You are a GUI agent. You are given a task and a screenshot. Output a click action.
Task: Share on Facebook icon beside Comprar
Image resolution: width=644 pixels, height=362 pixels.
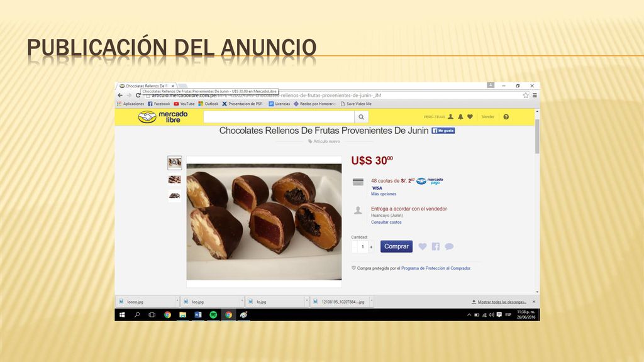(436, 246)
